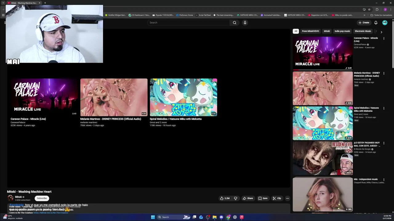Open File Explorer from the taskbar
This screenshot has height=221, width=394.
click(x=215, y=217)
